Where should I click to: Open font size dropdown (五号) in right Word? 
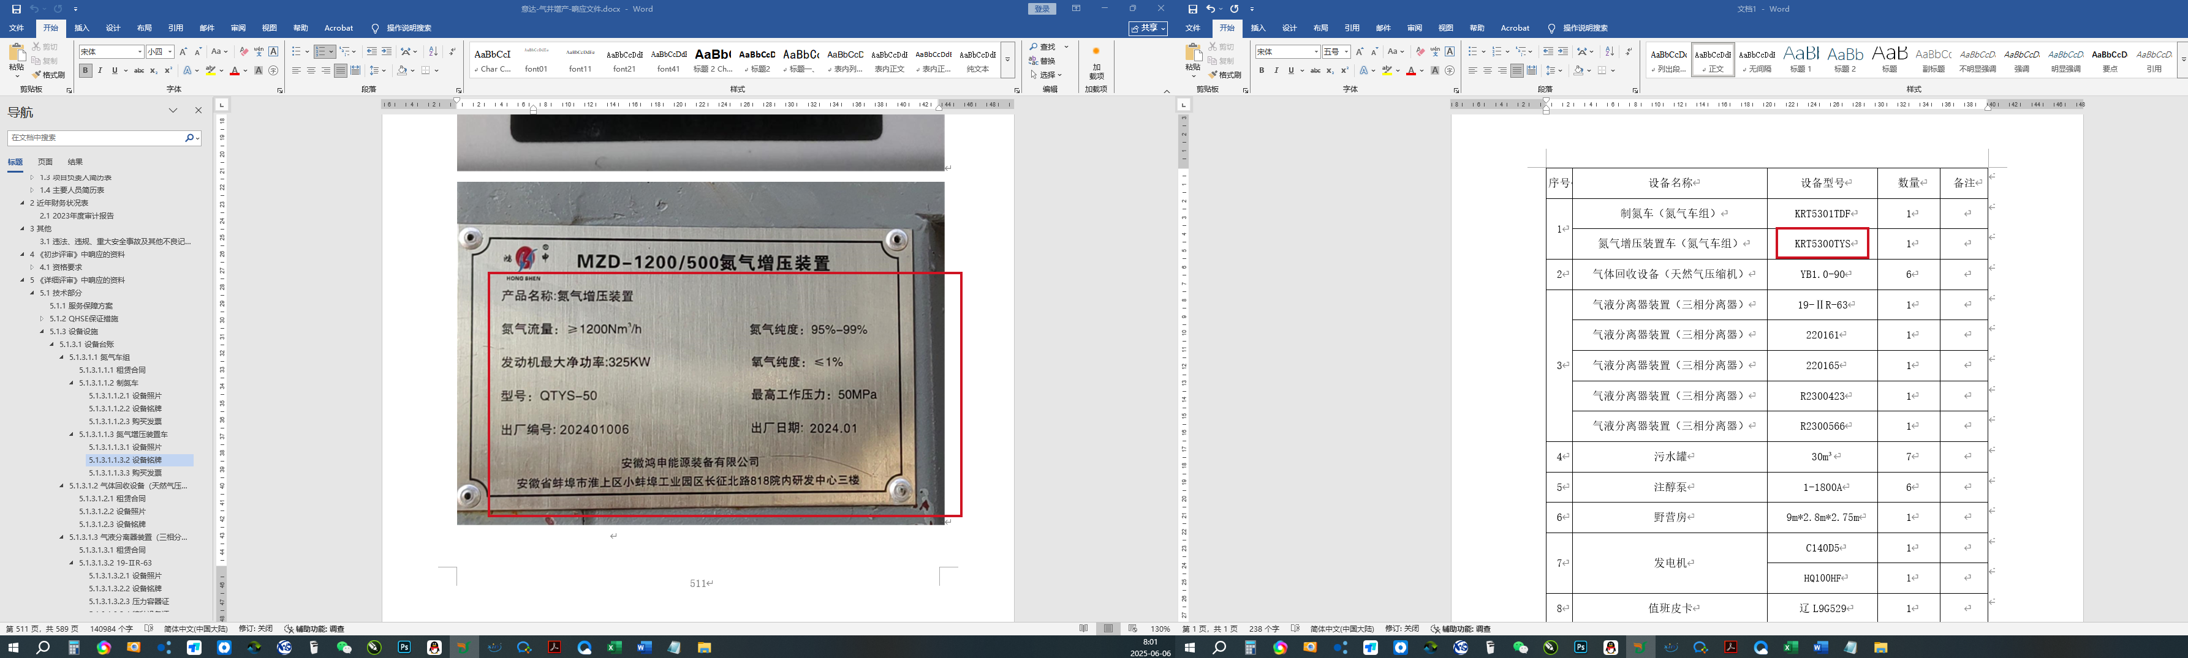click(1346, 52)
